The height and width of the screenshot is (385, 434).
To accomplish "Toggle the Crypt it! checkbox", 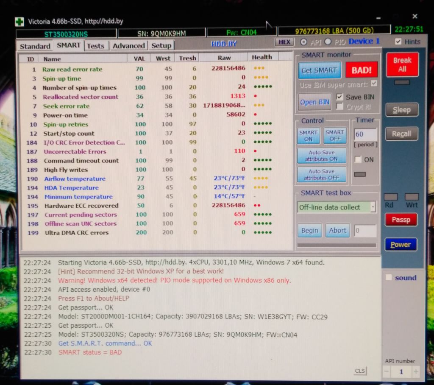I will click(339, 106).
